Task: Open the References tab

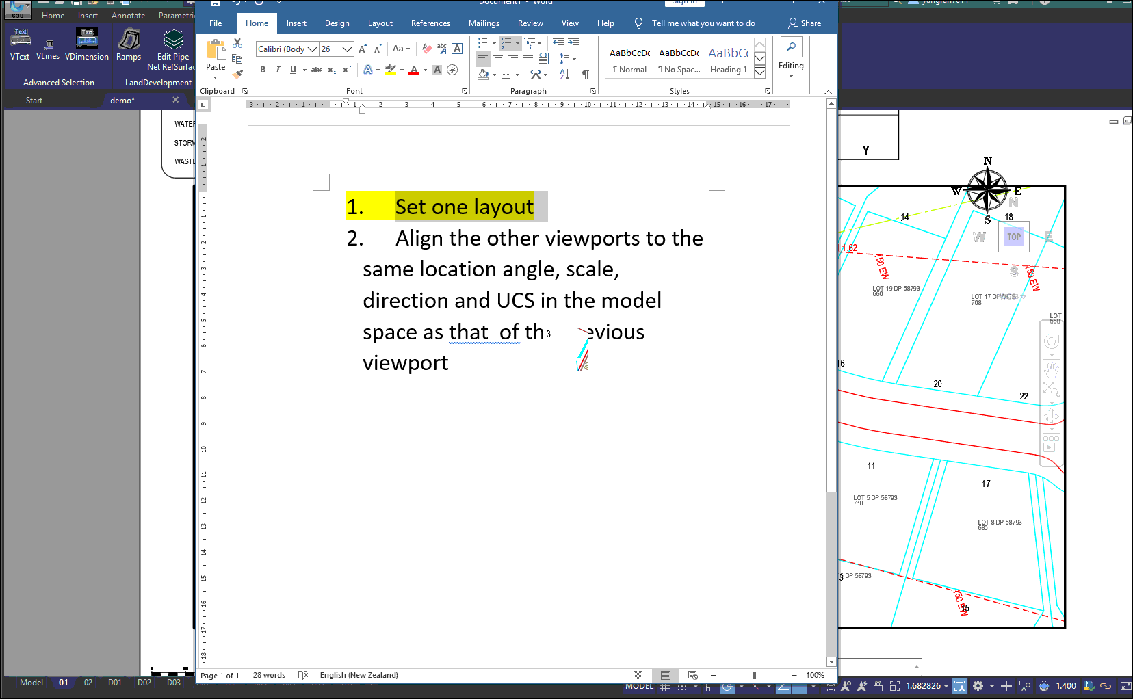Action: [x=430, y=23]
